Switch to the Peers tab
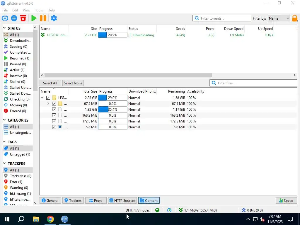This screenshot has width=300, height=225. [96, 200]
